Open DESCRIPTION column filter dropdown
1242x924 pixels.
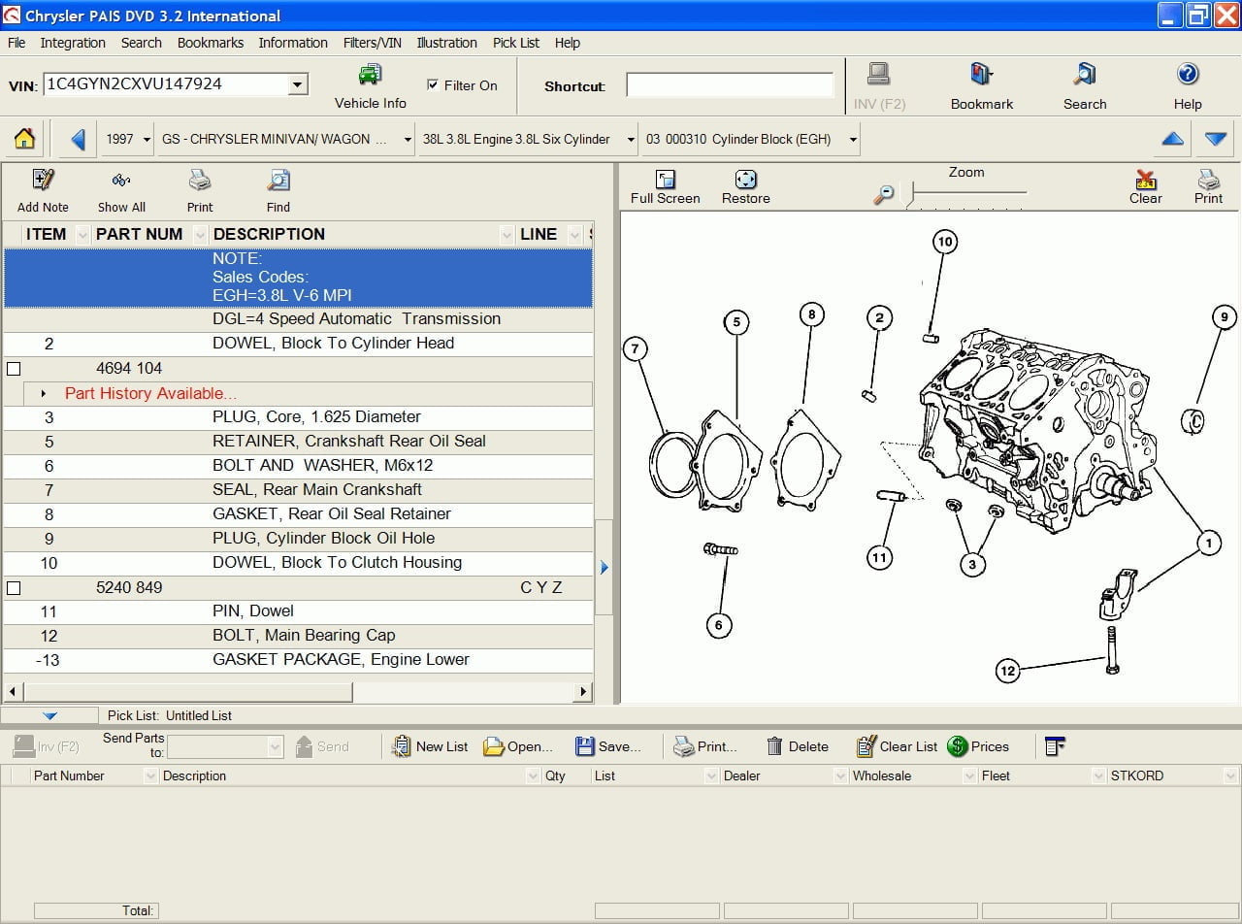pyautogui.click(x=507, y=234)
